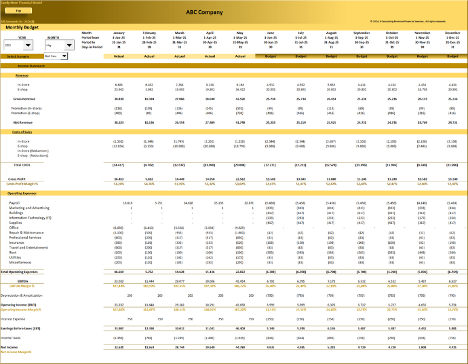Click the Rent row label

(x=13, y=252)
